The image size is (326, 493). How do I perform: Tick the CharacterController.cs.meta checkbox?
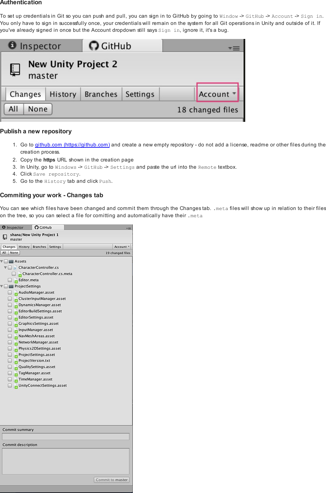[x=14, y=274]
